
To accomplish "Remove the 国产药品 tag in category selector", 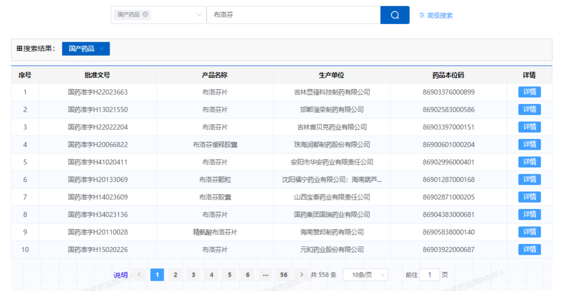I will [x=145, y=15].
